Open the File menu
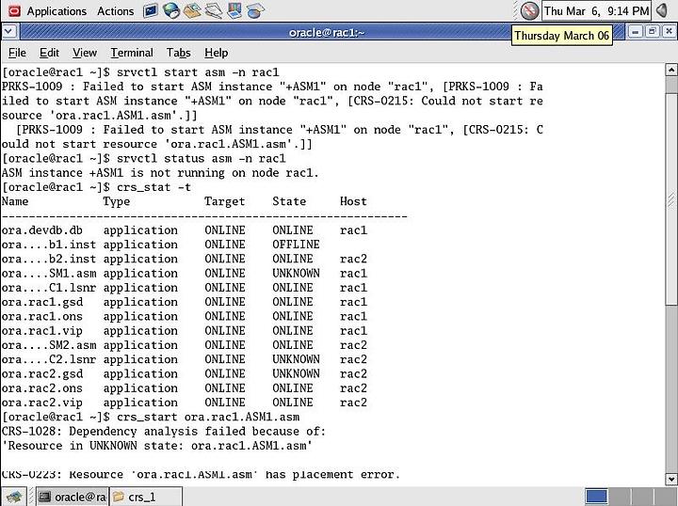 click(17, 53)
